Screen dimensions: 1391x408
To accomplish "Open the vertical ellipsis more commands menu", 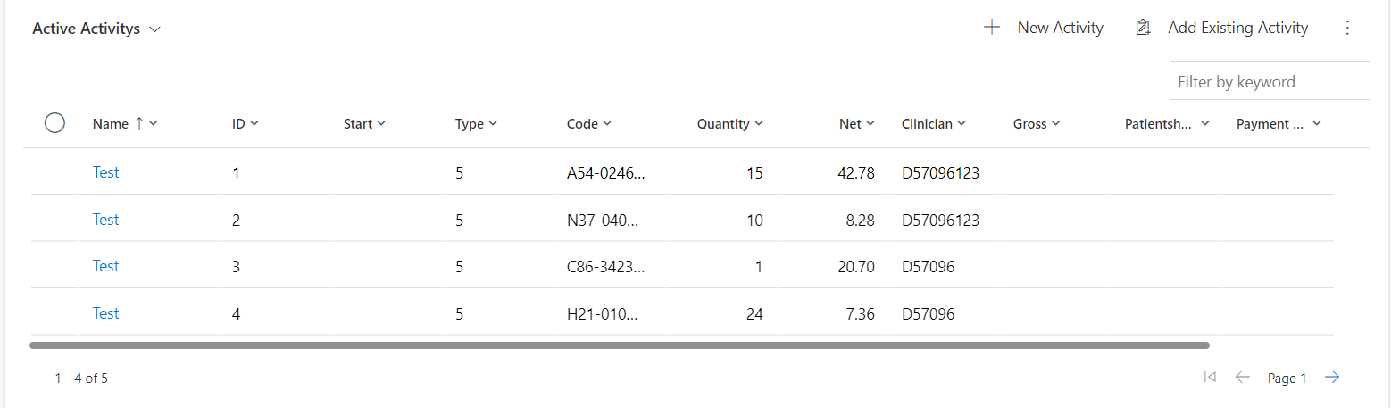I will [x=1347, y=28].
